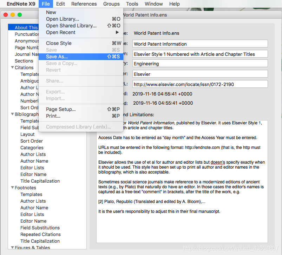Select Title Capitalization under Bibliography
282x255 pixels.
40,181
